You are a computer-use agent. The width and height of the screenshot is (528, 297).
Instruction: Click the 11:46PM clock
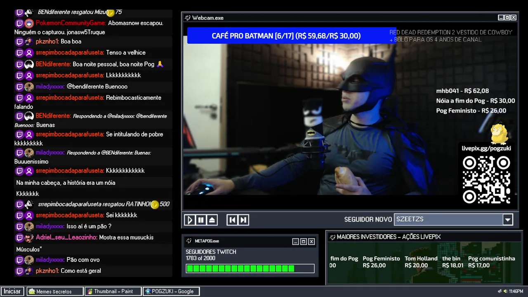(516, 291)
